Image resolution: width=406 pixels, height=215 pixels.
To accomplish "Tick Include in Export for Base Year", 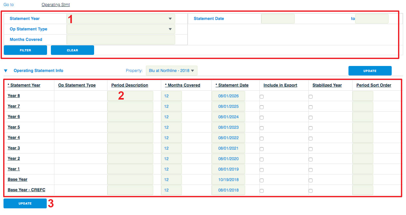I will 262,180.
